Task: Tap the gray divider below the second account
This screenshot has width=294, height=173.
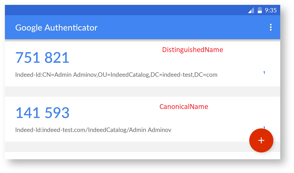Action: (x=126, y=147)
